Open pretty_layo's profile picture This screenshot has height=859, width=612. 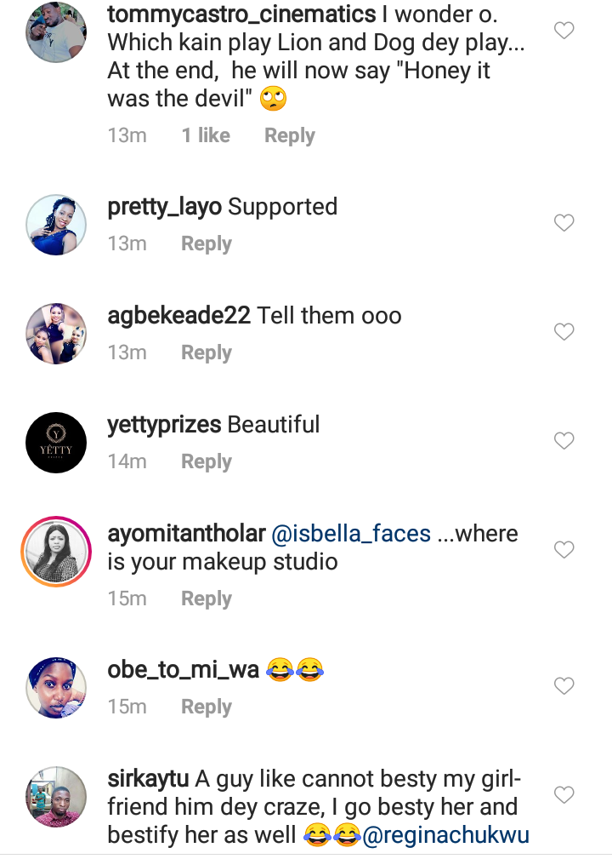point(56,225)
